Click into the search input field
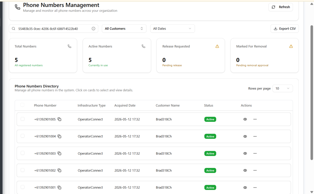 54,29
